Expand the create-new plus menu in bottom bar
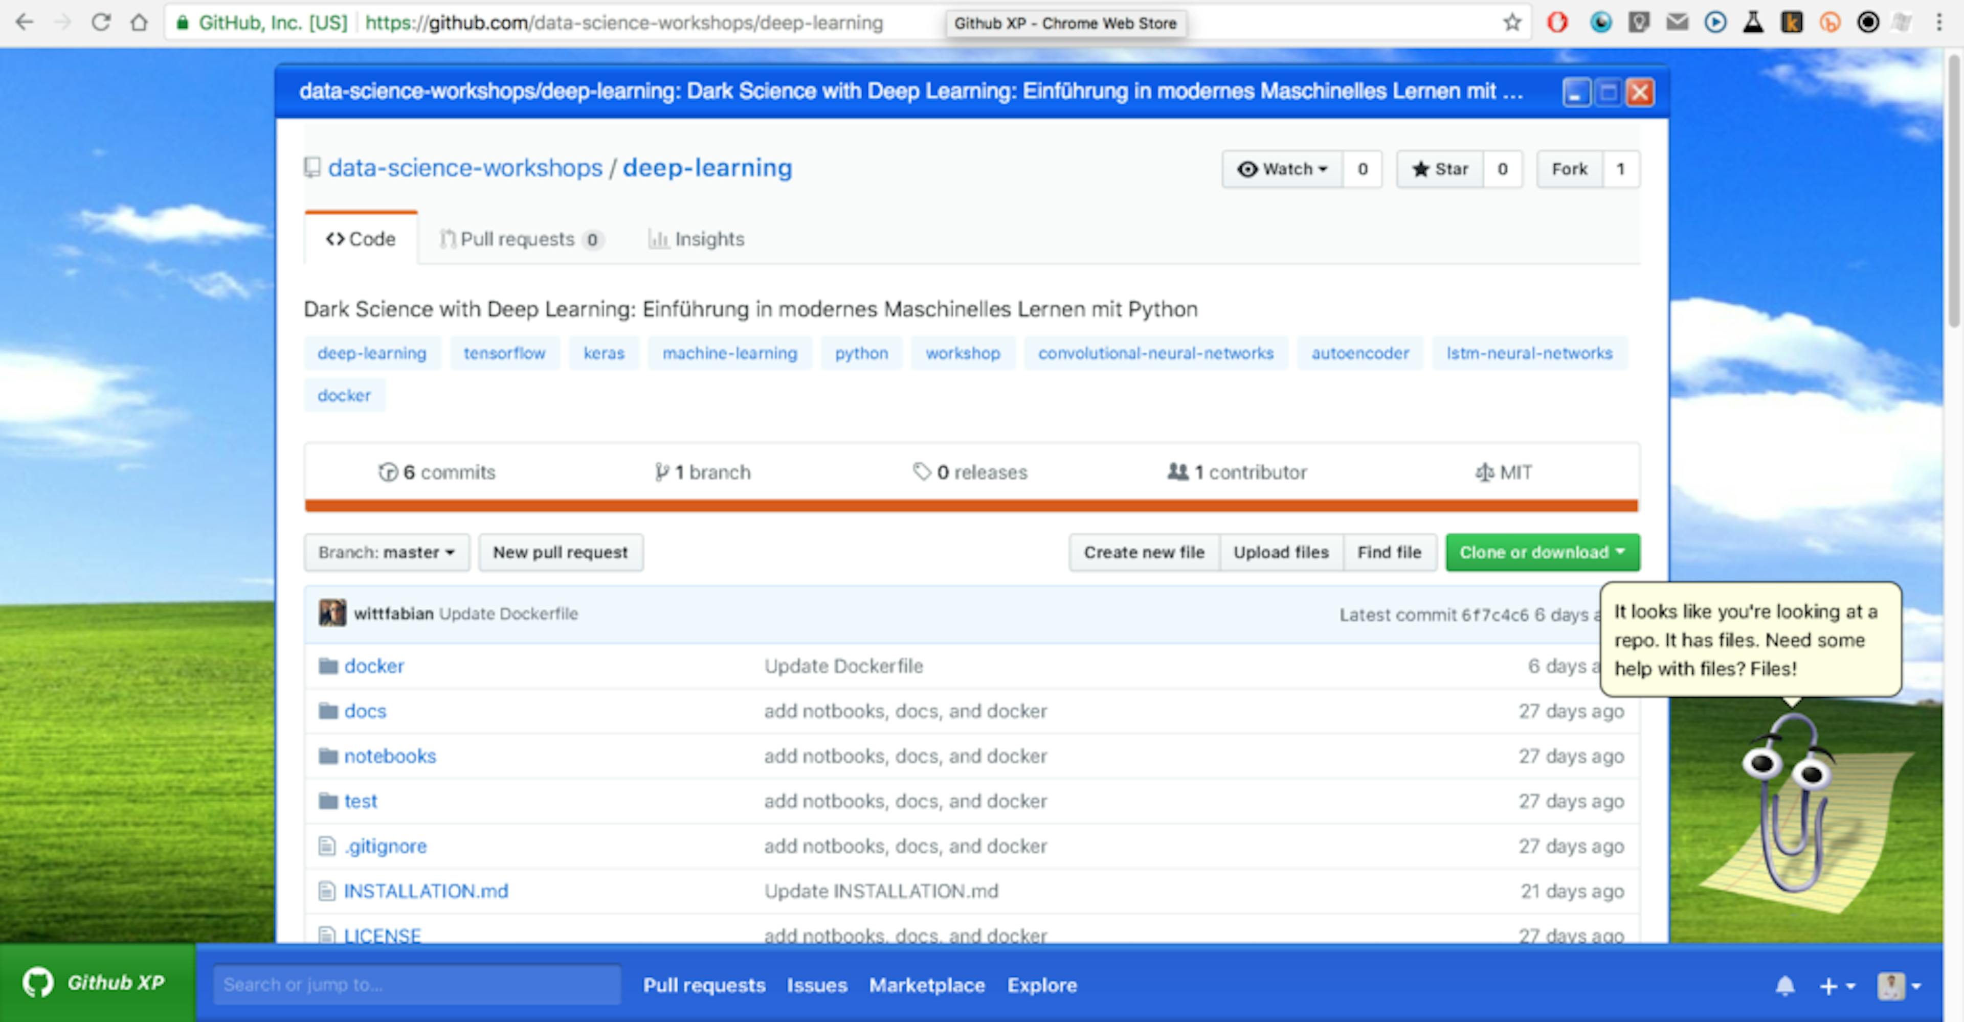This screenshot has height=1022, width=1964. tap(1835, 985)
